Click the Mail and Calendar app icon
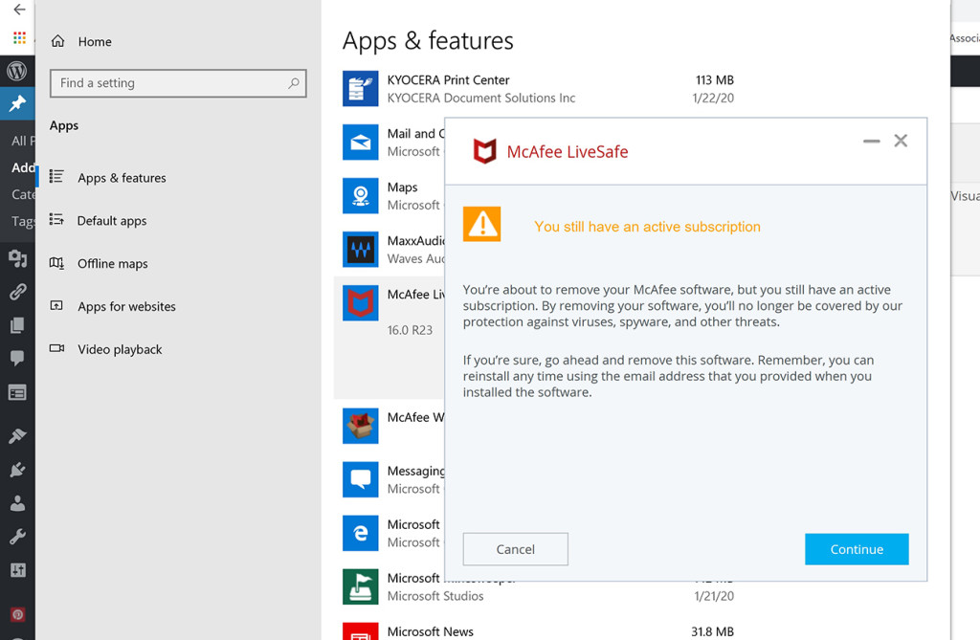 (360, 143)
